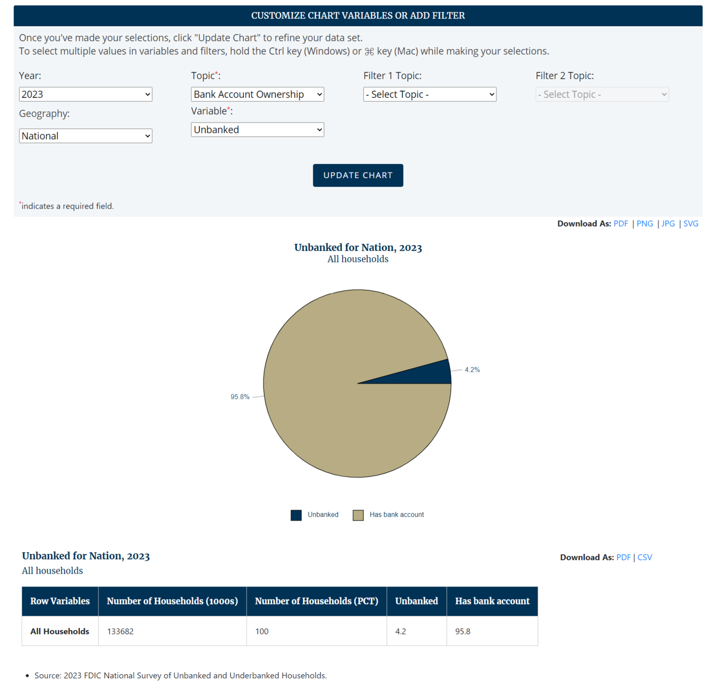Click the Has bank account column header
This screenshot has height=700, width=713.
pos(492,601)
